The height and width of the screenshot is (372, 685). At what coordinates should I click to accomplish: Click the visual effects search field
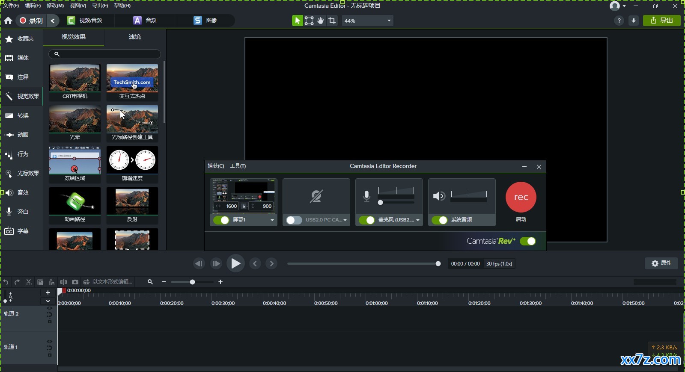[104, 54]
